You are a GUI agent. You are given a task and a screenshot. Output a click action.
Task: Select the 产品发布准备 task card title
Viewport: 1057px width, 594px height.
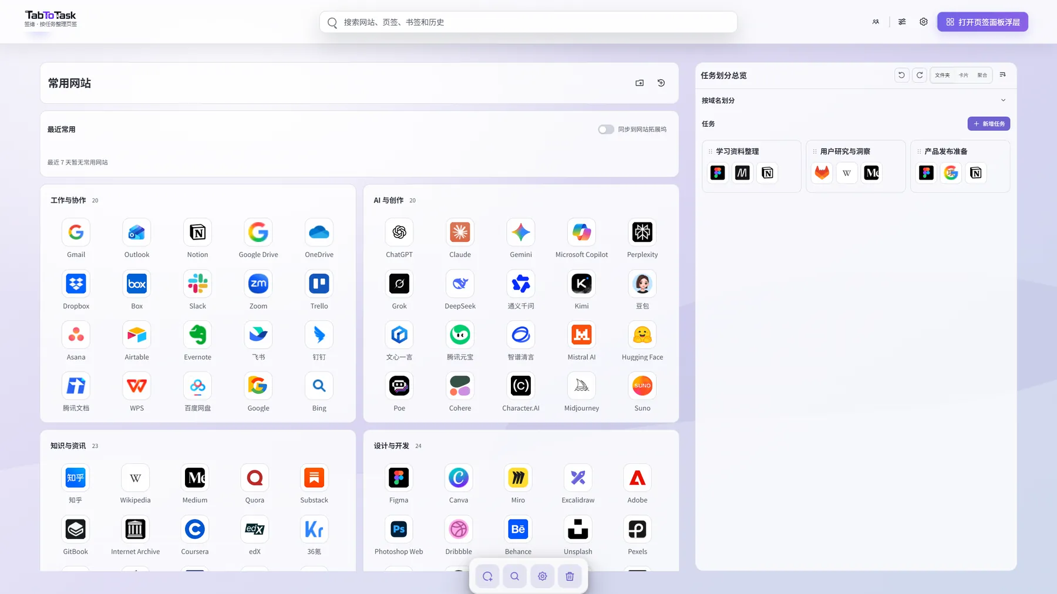945,151
